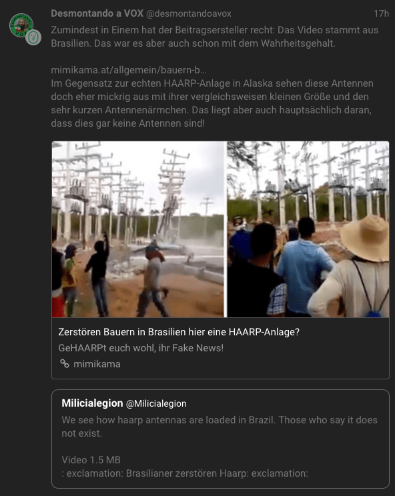
Task: Open card title Zerstören Bauern in Brasilien
Action: point(179,332)
